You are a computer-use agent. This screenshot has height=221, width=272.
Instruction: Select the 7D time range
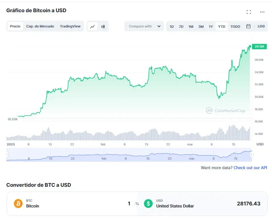tap(181, 26)
